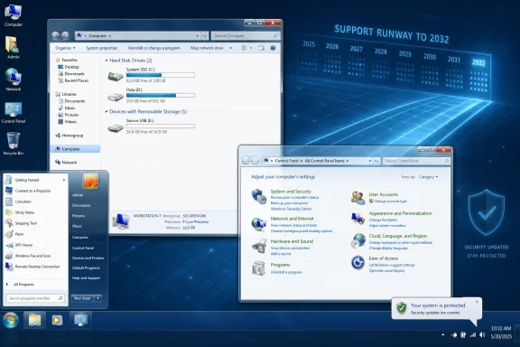
Task: Click the Start menu user picture
Action: (90, 182)
